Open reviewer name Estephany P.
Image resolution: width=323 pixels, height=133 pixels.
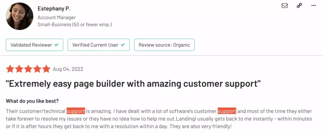(x=54, y=9)
